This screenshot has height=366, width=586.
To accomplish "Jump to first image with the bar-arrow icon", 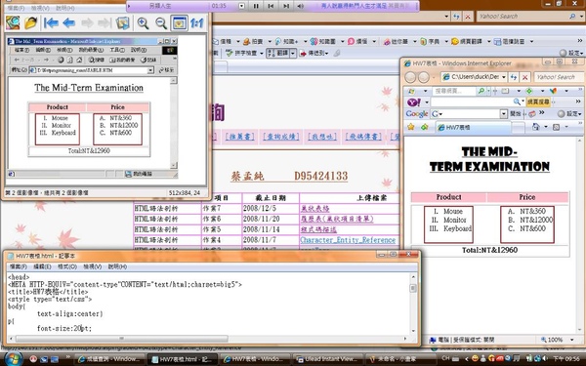I will (x=51, y=23).
